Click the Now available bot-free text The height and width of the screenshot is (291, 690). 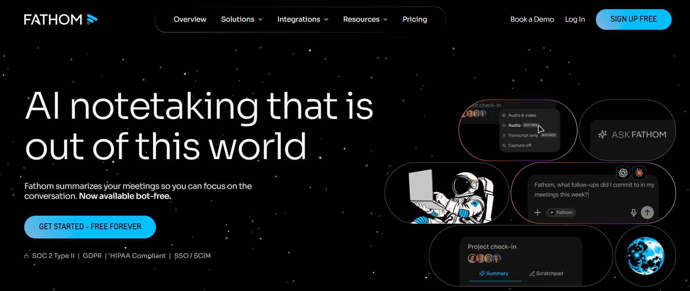click(x=125, y=196)
